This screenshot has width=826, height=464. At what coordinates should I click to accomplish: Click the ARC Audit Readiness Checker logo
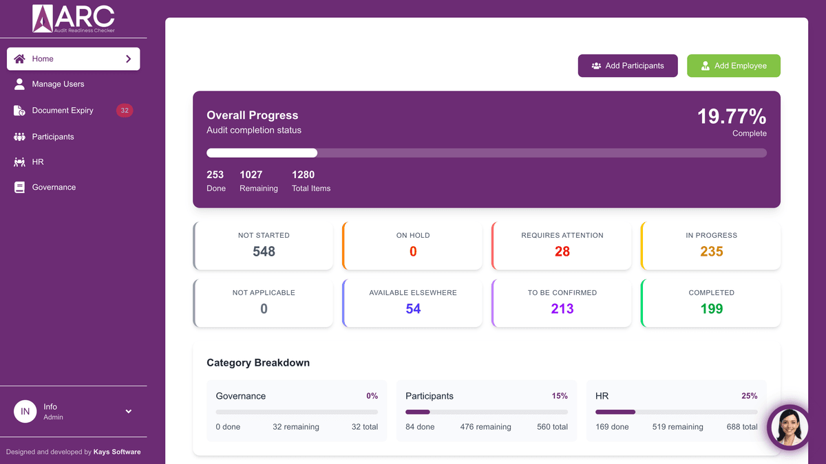tap(73, 19)
